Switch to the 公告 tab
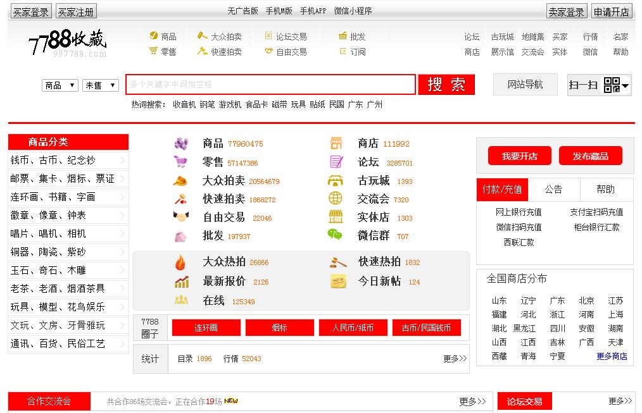This screenshot has width=642, height=413. pyautogui.click(x=553, y=190)
